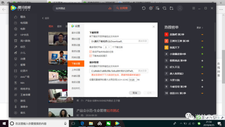Click 更改目录 for the download folder
This screenshot has width=225, height=127.
pyautogui.click(x=142, y=41)
